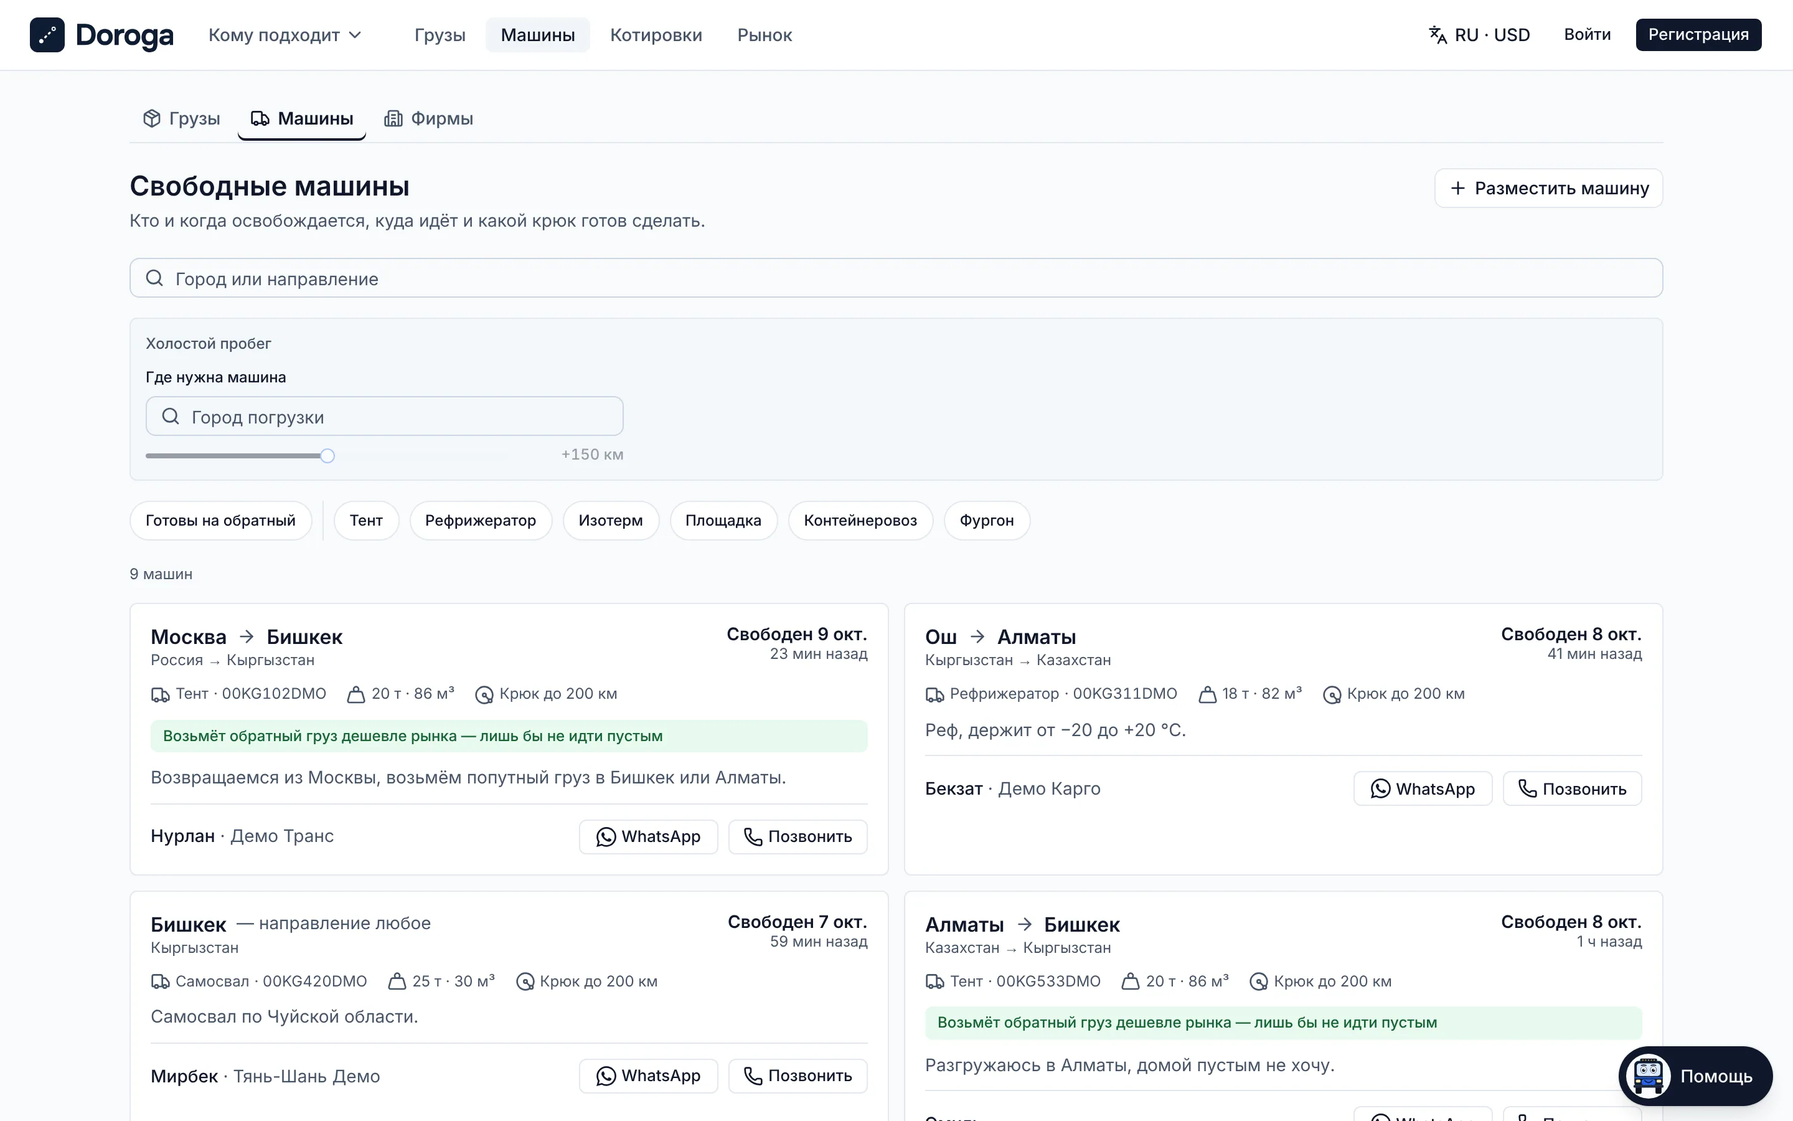
Task: Click the plus icon on Разместить машину
Action: 1457,188
